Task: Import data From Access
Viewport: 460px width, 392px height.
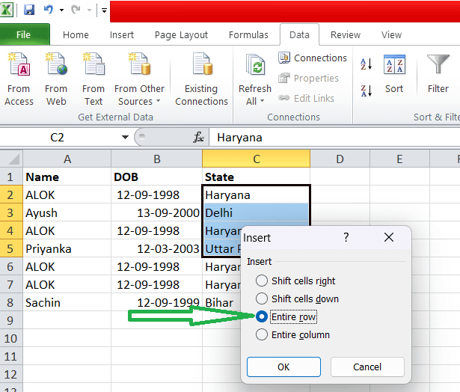Action: click(19, 79)
